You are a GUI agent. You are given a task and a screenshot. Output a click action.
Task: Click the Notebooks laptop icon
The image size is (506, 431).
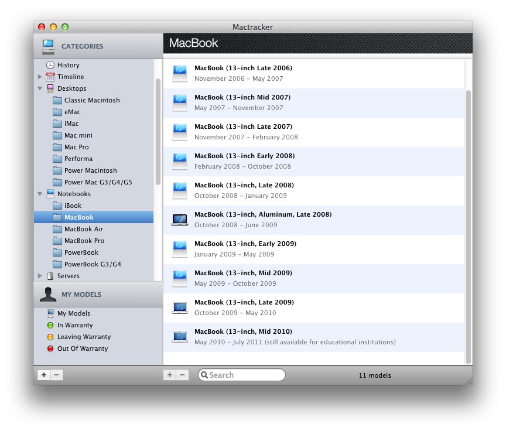[x=50, y=194]
